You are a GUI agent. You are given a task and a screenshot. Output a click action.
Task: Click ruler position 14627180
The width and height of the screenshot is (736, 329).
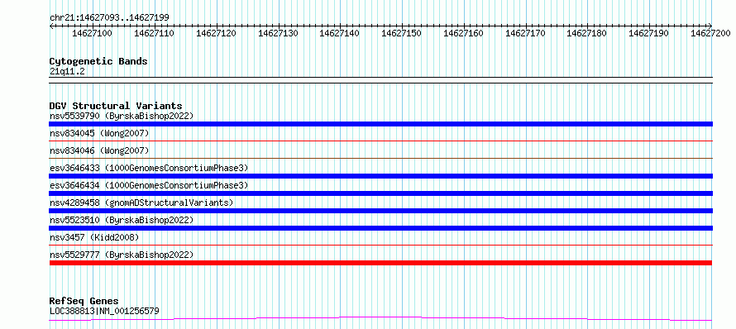click(587, 33)
